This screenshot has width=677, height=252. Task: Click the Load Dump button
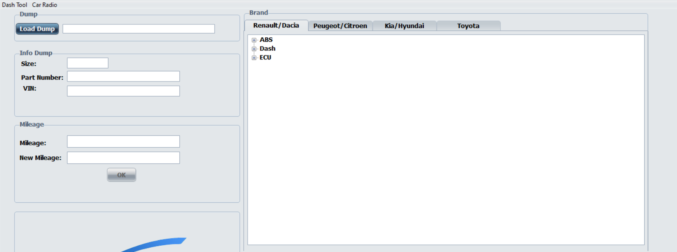(37, 29)
